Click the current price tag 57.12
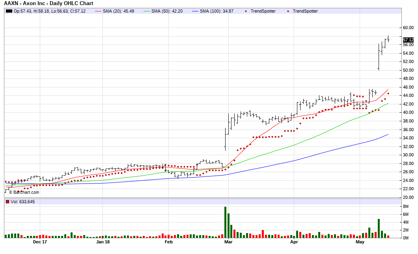The image size is (418, 254). point(408,40)
